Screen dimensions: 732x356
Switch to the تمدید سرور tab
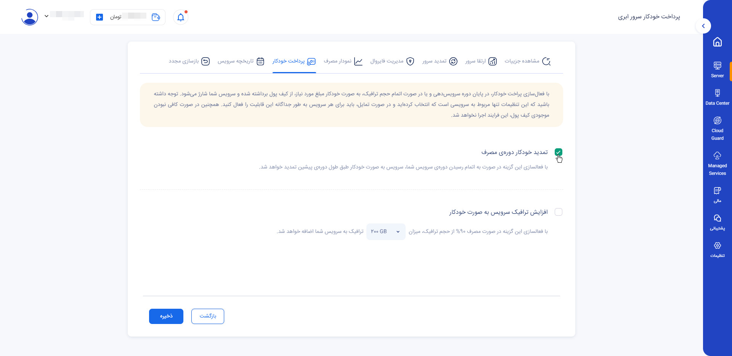coord(440,61)
